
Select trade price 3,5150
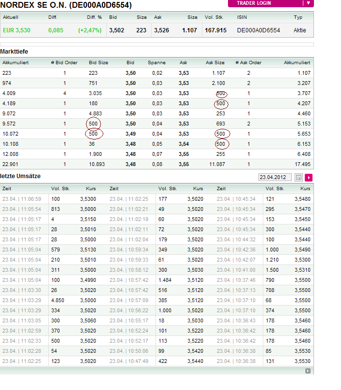(x=88, y=220)
